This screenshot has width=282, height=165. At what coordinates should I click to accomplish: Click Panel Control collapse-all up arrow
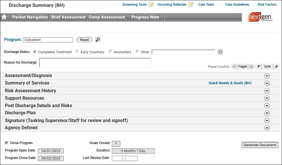251,66
